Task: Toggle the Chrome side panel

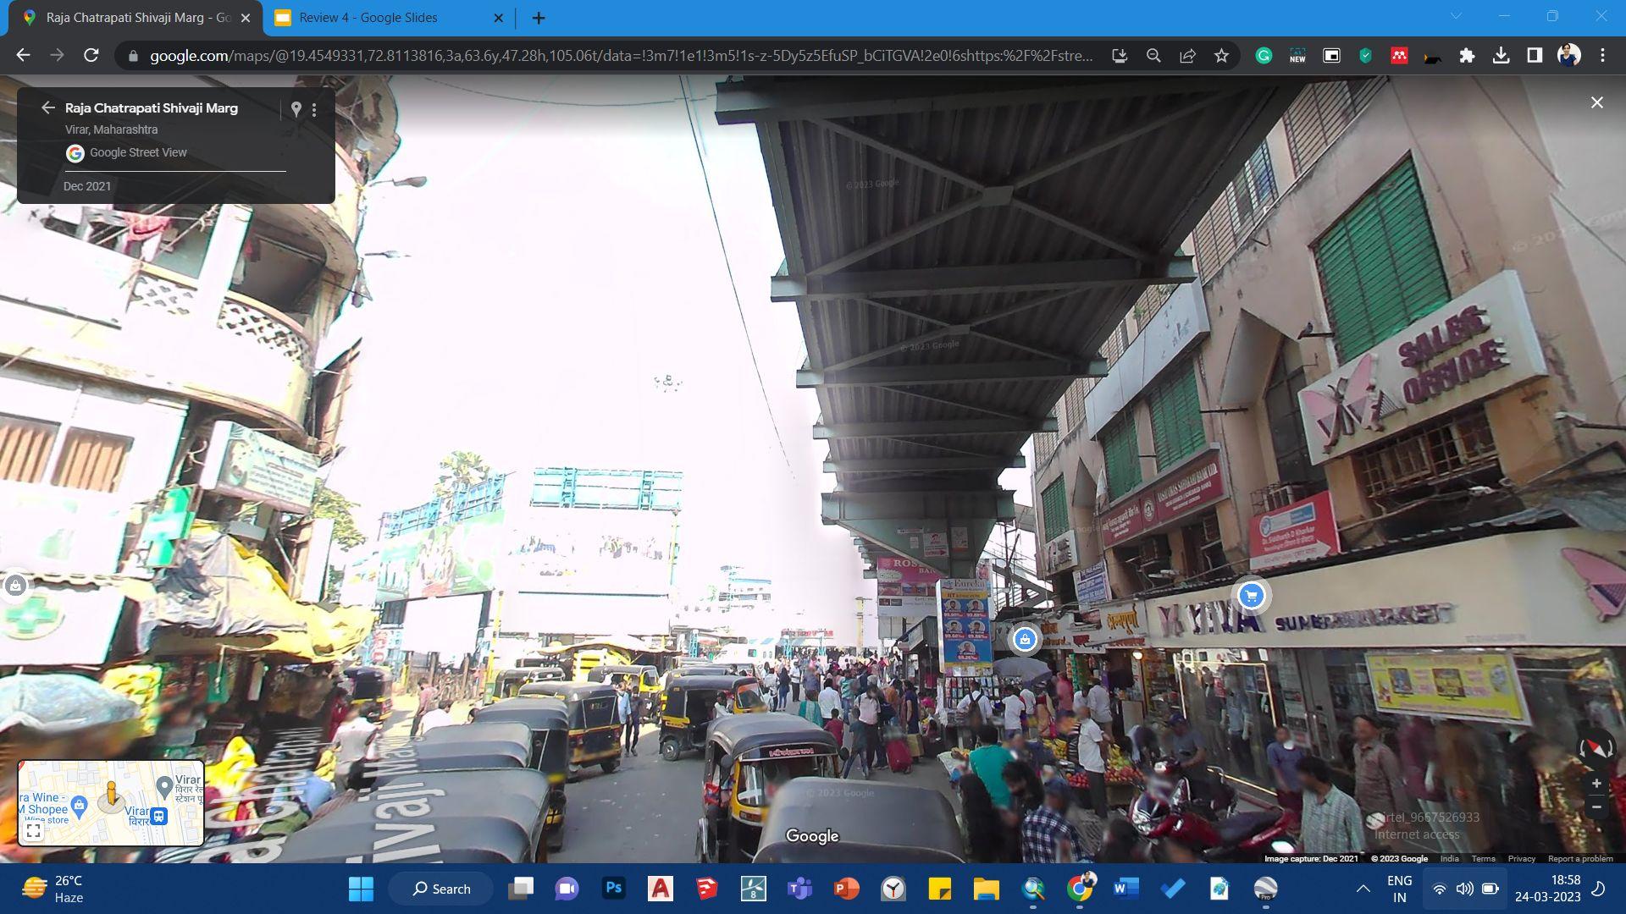Action: 1535,56
